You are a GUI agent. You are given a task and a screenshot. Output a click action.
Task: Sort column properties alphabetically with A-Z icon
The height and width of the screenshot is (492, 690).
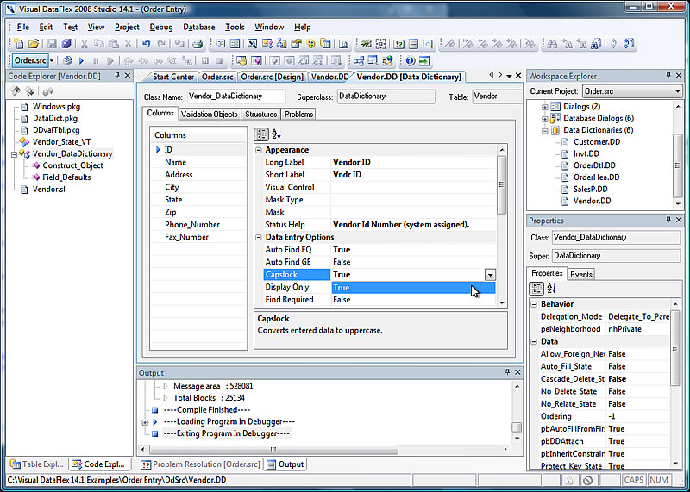tap(277, 134)
